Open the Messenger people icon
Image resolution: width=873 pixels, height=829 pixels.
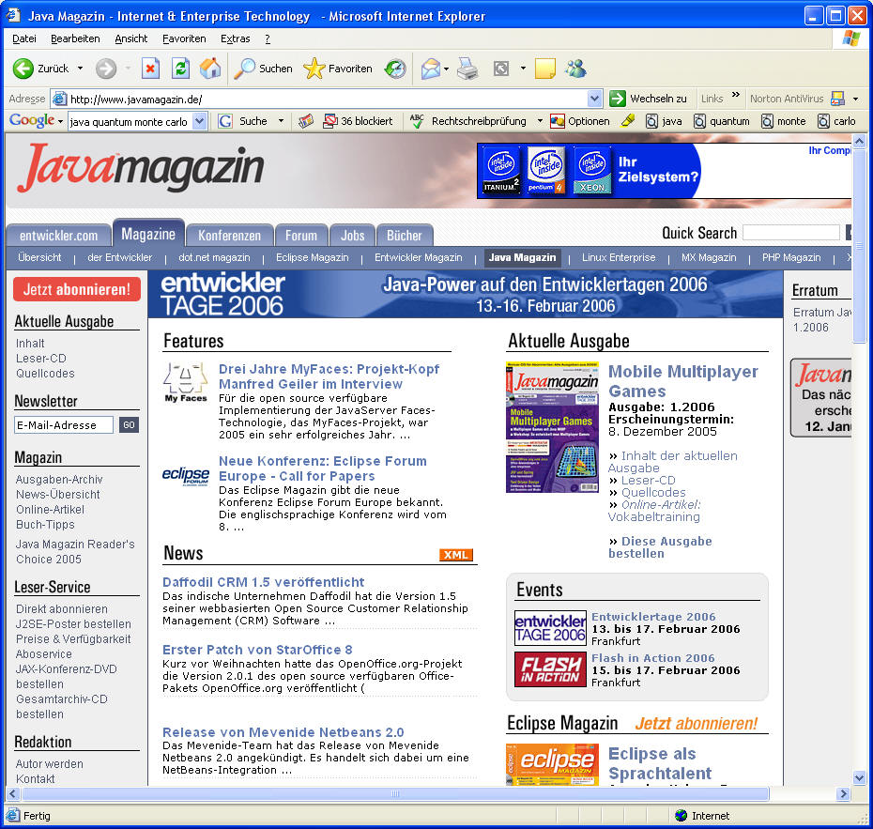[x=575, y=69]
